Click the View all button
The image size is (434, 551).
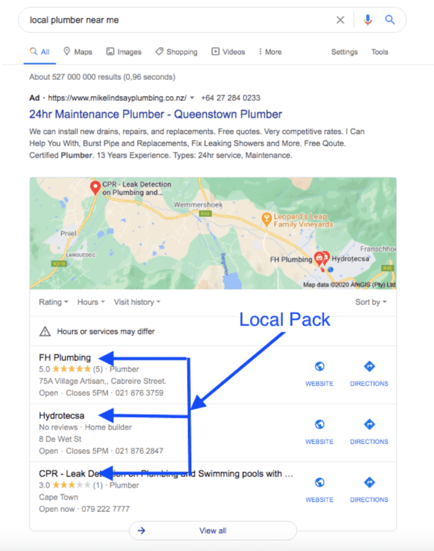(213, 531)
